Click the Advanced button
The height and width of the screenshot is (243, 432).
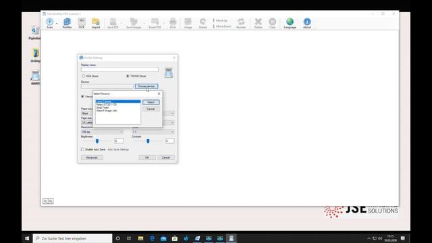(92, 157)
